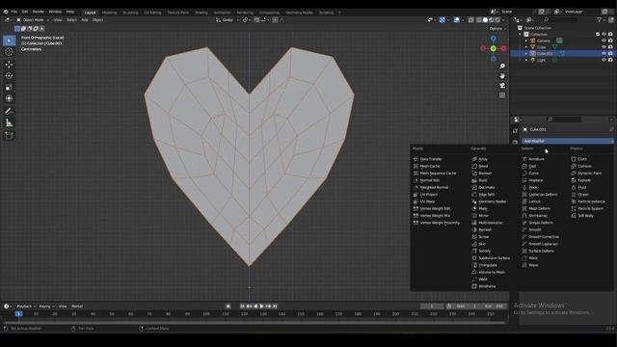
Task: Open the Add Modifier dropdown
Action: point(568,141)
